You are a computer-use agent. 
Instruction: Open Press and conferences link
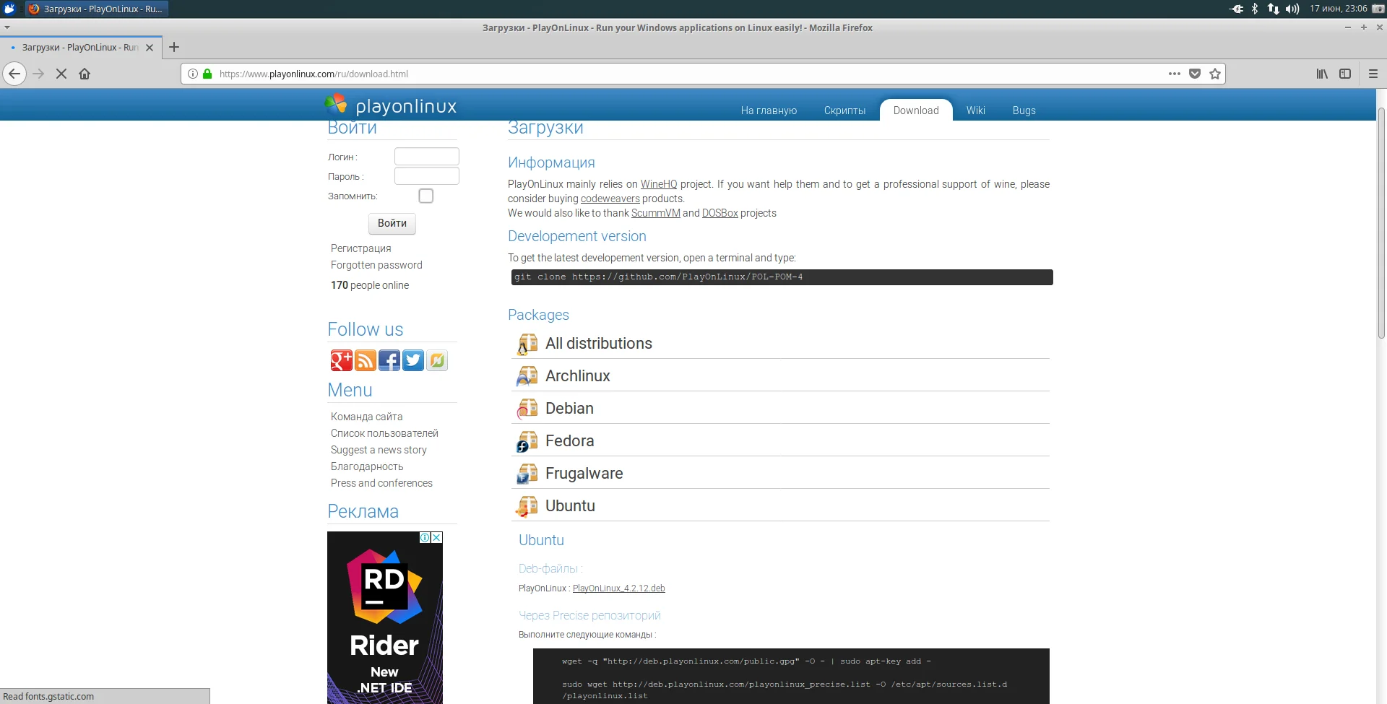381,483
